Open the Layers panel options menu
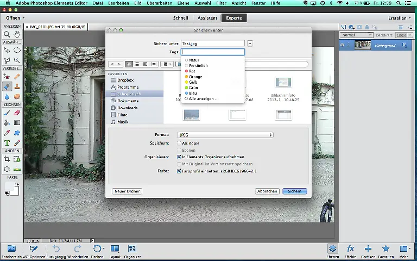The image size is (417, 261). pos(410,27)
